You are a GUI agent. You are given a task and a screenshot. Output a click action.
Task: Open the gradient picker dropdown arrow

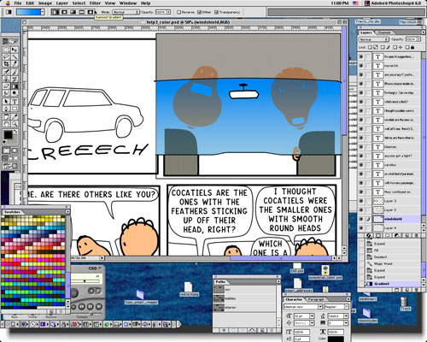(x=43, y=12)
